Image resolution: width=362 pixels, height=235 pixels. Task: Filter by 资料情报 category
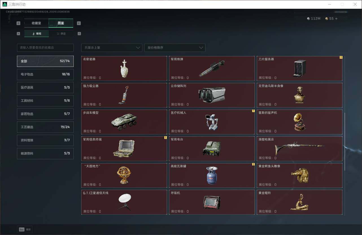[x=45, y=140]
